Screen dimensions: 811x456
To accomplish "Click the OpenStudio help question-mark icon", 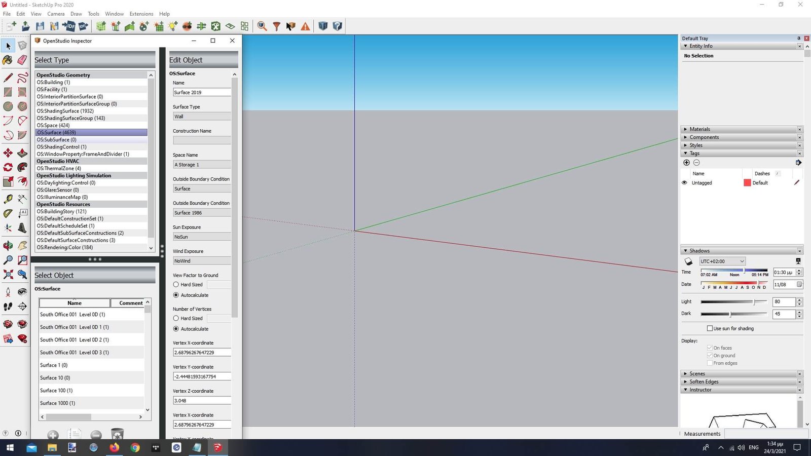I will (338, 26).
